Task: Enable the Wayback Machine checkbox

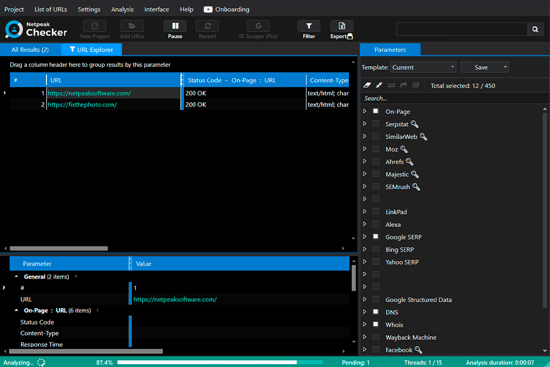Action: (376, 337)
